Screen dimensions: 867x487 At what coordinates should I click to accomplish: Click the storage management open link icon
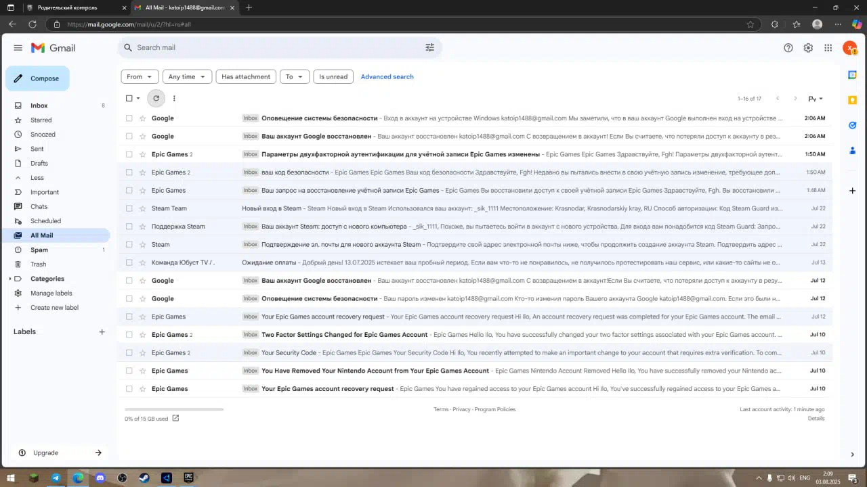(175, 419)
